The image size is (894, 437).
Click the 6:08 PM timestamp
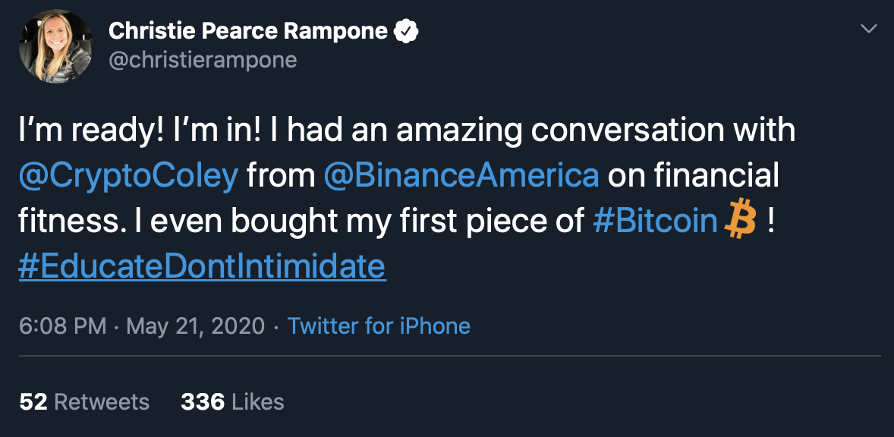pyautogui.click(x=62, y=326)
